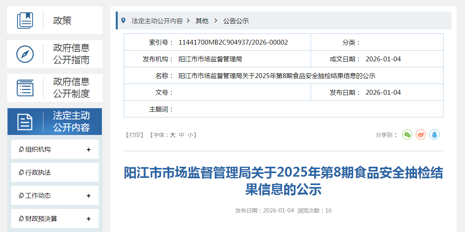Click the document icon beside 法定主动公开内容
Image resolution: width=465 pixels, height=232 pixels.
25,121
